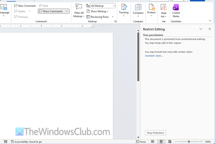Toggle the Reviewing Pane
This screenshot has width=215, height=144.
click(x=97, y=17)
